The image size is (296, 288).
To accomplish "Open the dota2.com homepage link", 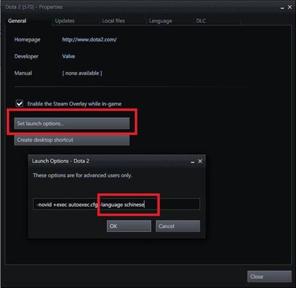I will (89, 40).
